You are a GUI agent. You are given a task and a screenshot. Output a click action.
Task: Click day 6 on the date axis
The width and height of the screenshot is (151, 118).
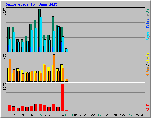(32, 115)
